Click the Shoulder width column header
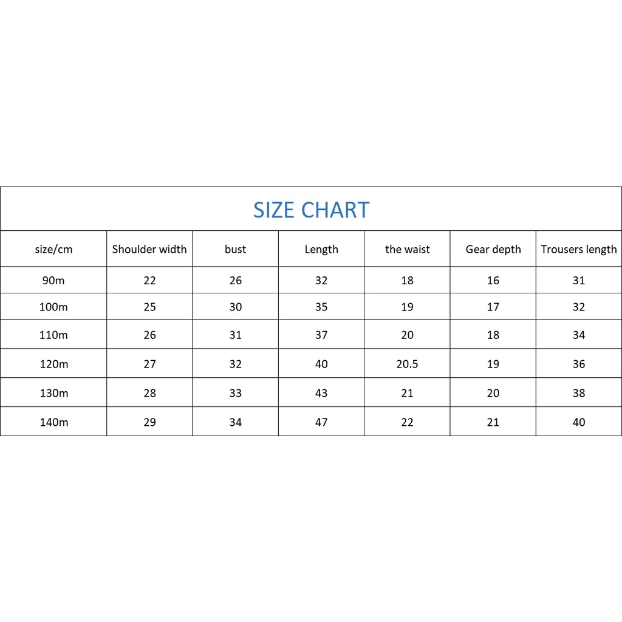Viewport: 622px width, 622px height. coord(149,249)
